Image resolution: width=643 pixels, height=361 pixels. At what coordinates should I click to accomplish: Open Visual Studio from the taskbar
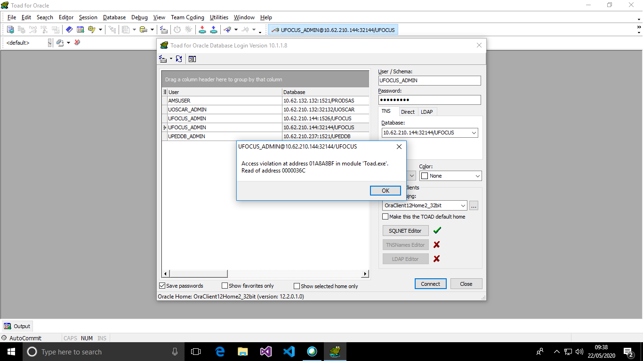(265, 352)
